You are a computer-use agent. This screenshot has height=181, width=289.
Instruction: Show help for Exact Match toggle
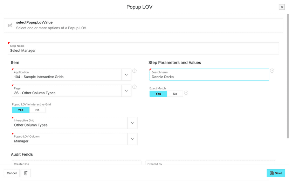pos(186,93)
